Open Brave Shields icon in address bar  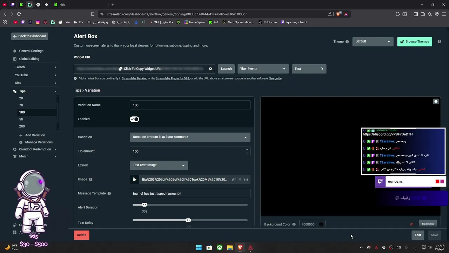click(338, 14)
